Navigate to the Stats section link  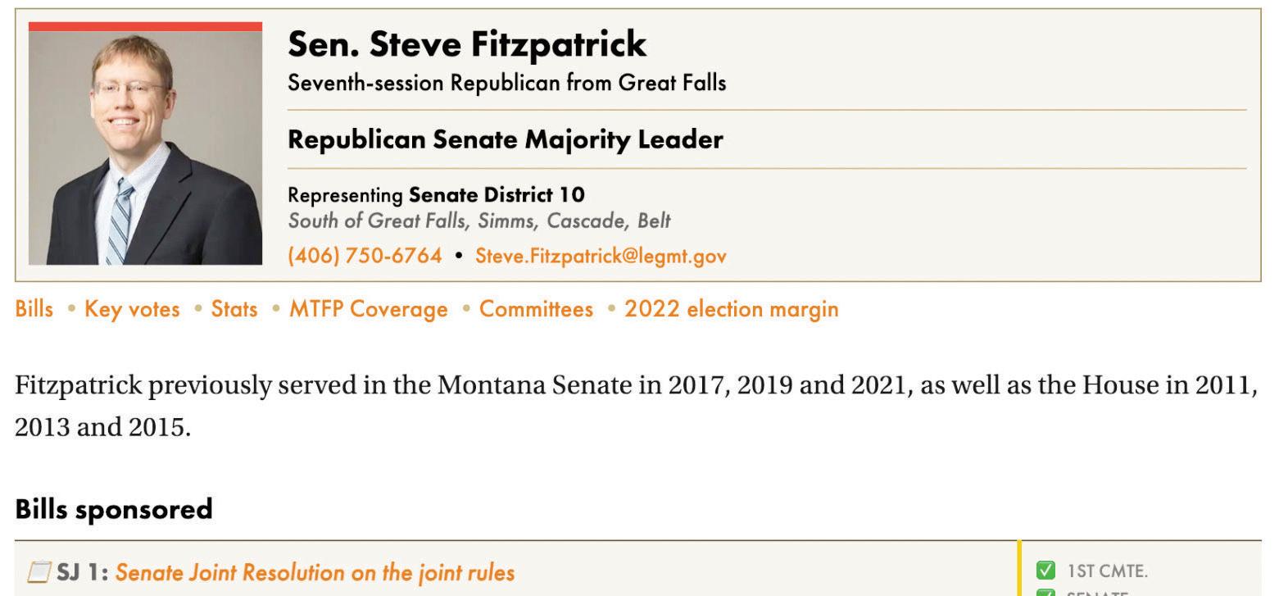tap(234, 309)
